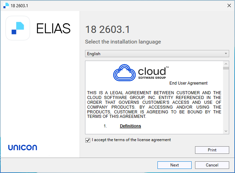235x173 pixels.
Task: Click the 'I accept the terms' label
Action: point(131,140)
